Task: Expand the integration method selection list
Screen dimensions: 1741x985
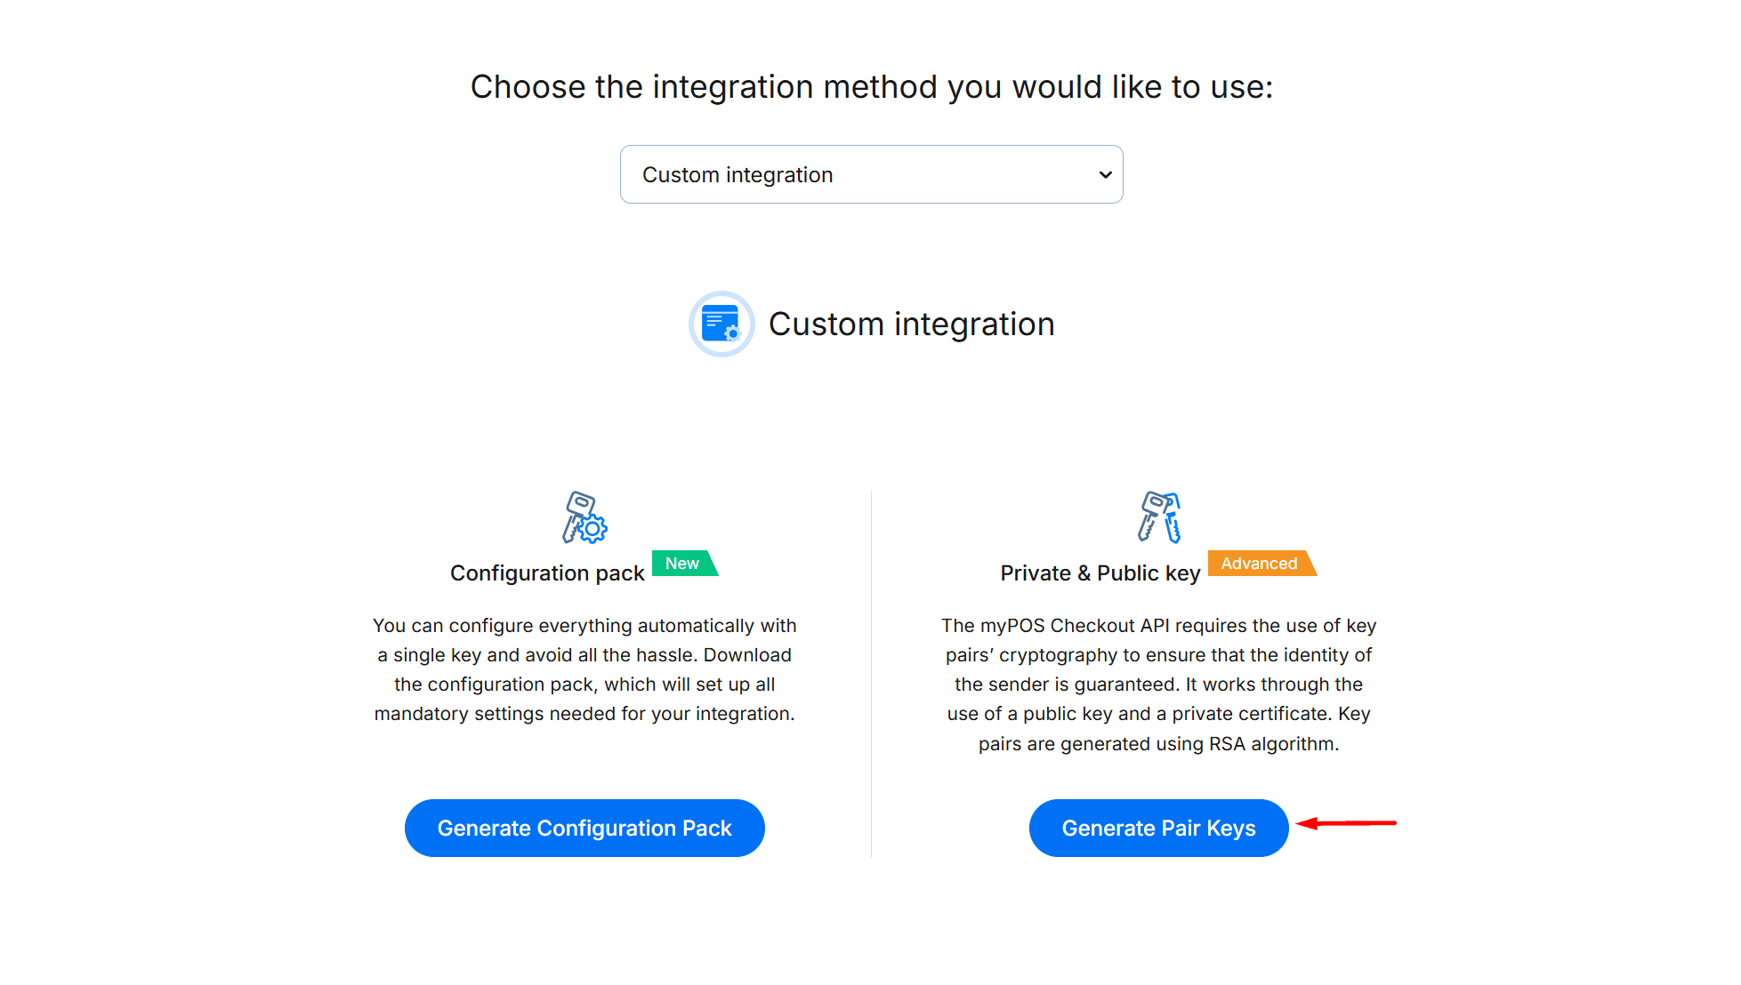Action: 871,174
